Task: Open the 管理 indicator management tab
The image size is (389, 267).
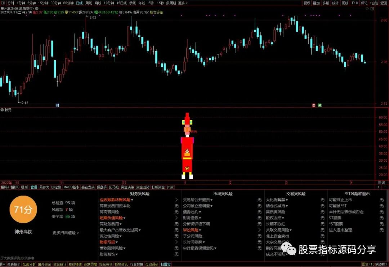Action: 34,187
